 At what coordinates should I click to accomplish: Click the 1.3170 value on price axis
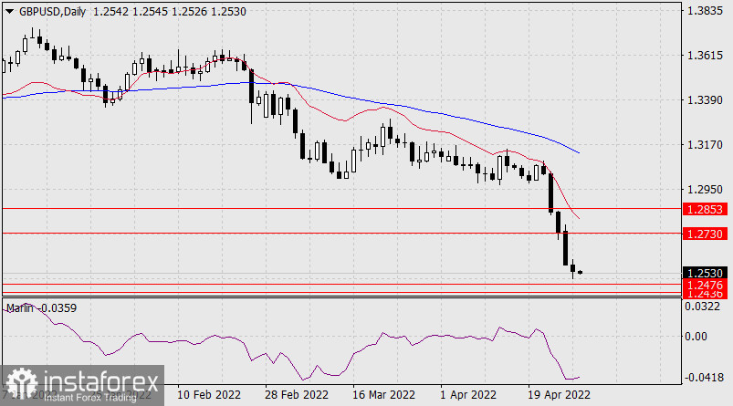coord(704,145)
